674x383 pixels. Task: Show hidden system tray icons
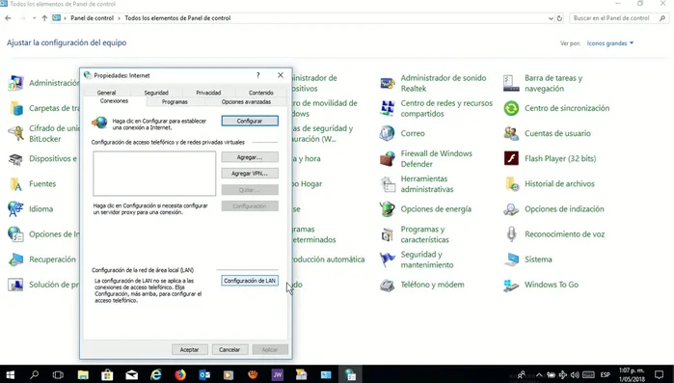539,375
